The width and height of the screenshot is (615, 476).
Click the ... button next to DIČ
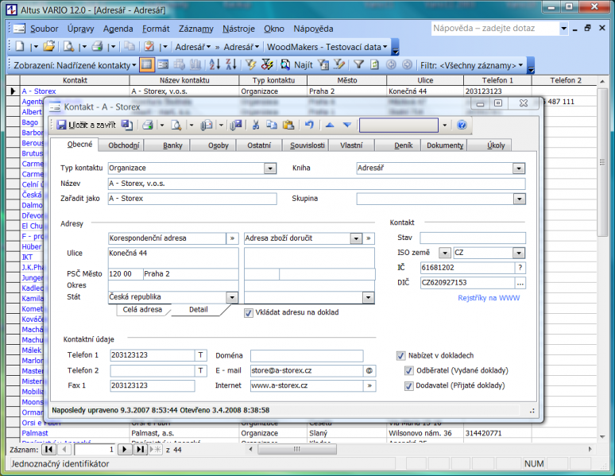point(520,283)
